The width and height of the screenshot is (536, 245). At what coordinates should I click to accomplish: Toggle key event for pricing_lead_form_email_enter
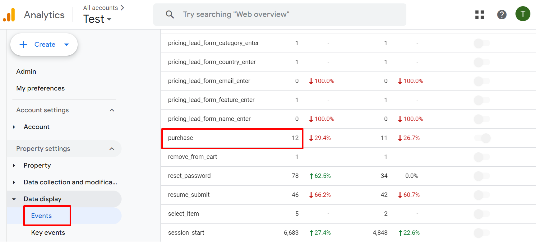[x=482, y=81]
